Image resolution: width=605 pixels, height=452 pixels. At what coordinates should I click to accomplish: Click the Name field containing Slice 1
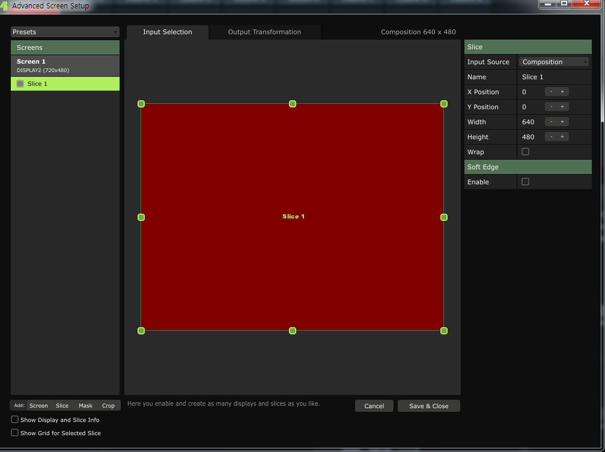coord(553,77)
